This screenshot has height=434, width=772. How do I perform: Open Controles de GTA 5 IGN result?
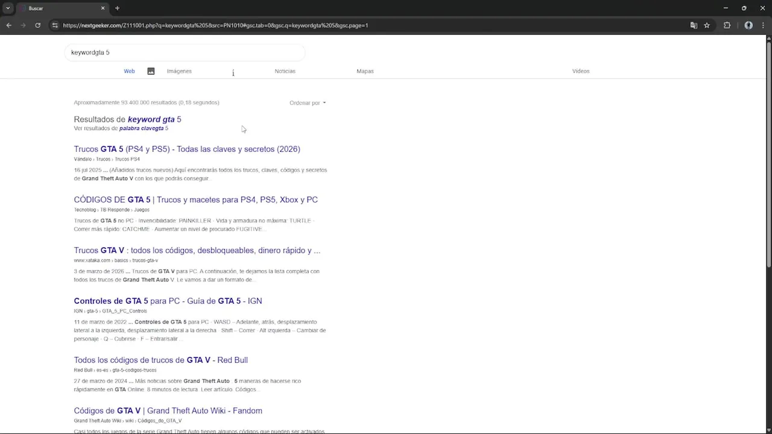click(168, 301)
